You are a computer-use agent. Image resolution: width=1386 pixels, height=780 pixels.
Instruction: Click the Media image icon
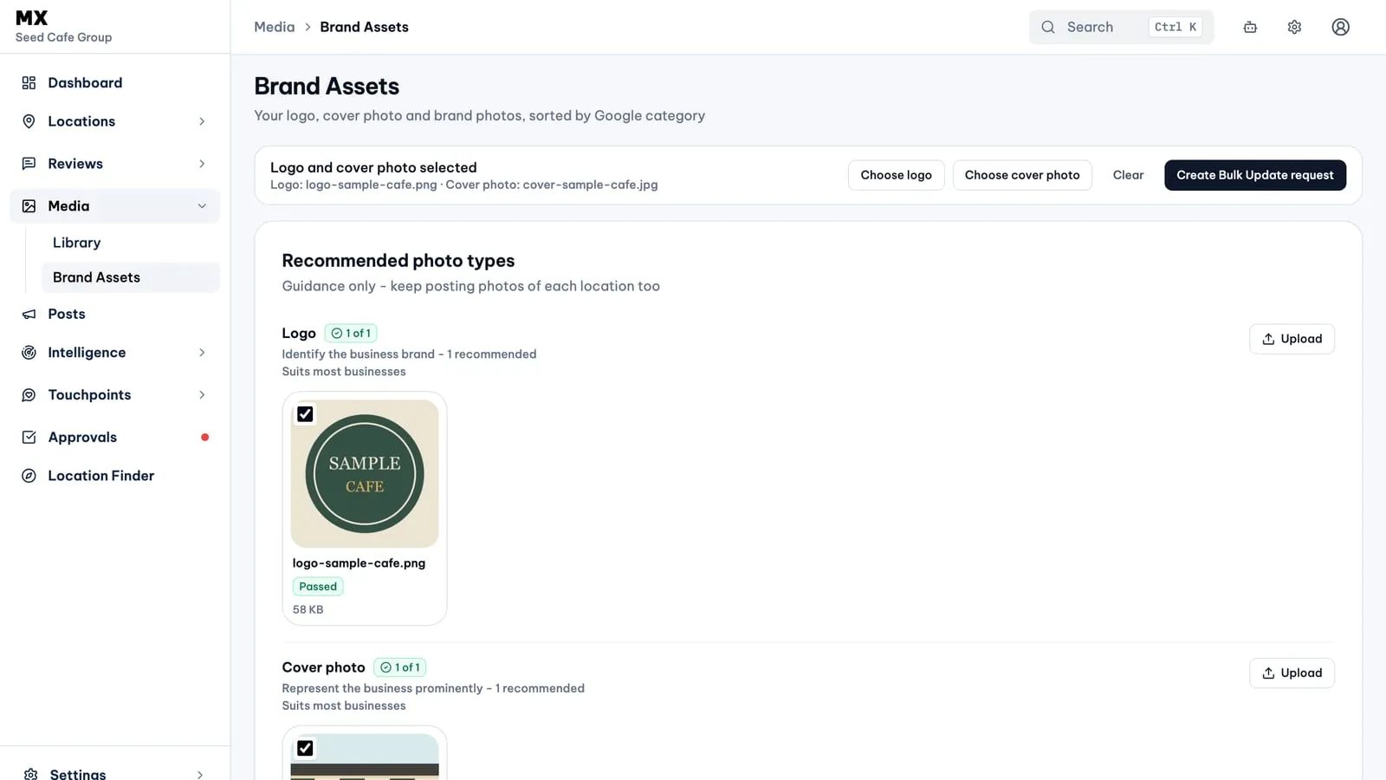pos(29,206)
